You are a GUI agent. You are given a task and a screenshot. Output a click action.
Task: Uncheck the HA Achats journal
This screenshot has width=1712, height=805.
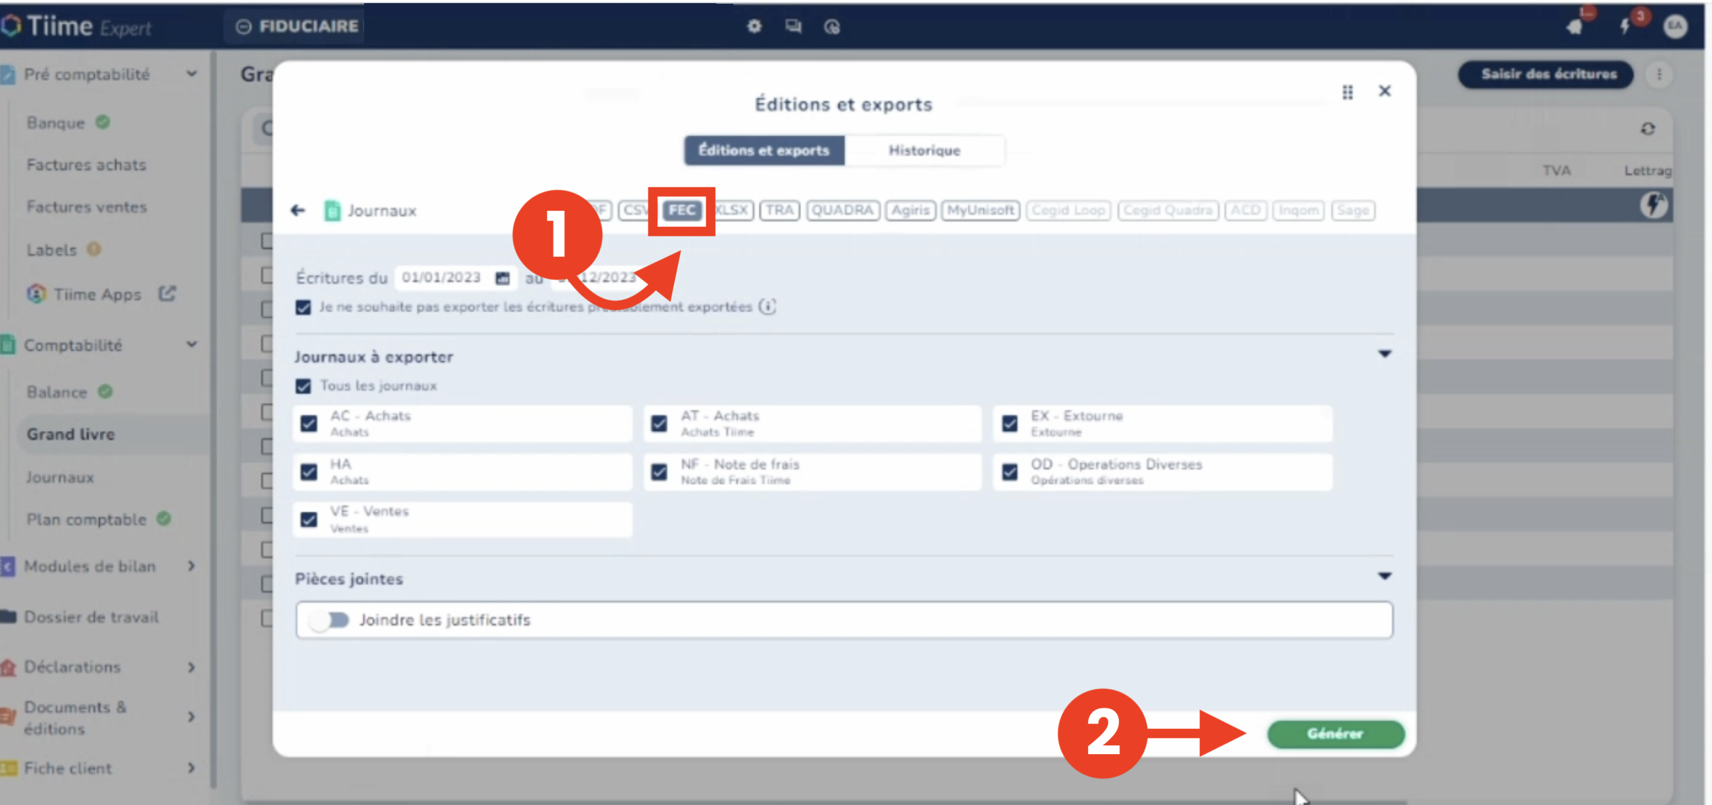coord(309,472)
